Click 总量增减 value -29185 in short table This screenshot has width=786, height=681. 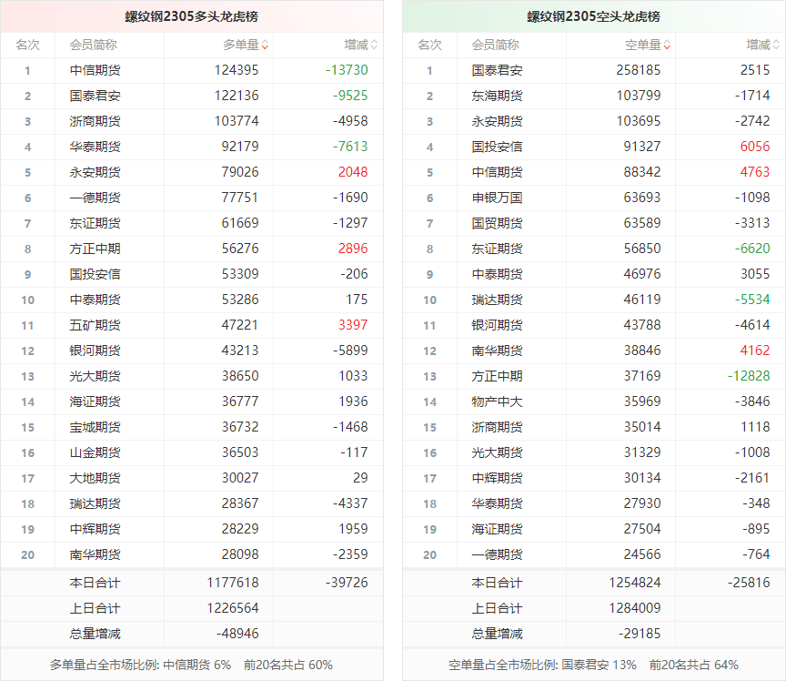[x=640, y=634]
